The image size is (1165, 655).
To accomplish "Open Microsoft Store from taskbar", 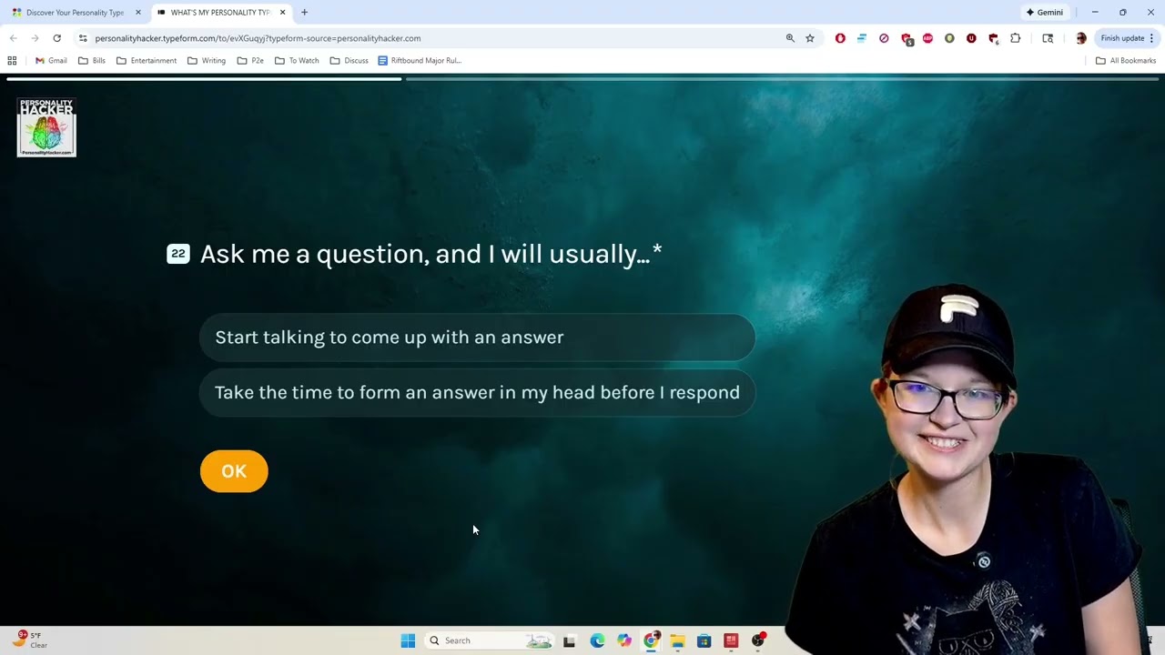I will 704,640.
